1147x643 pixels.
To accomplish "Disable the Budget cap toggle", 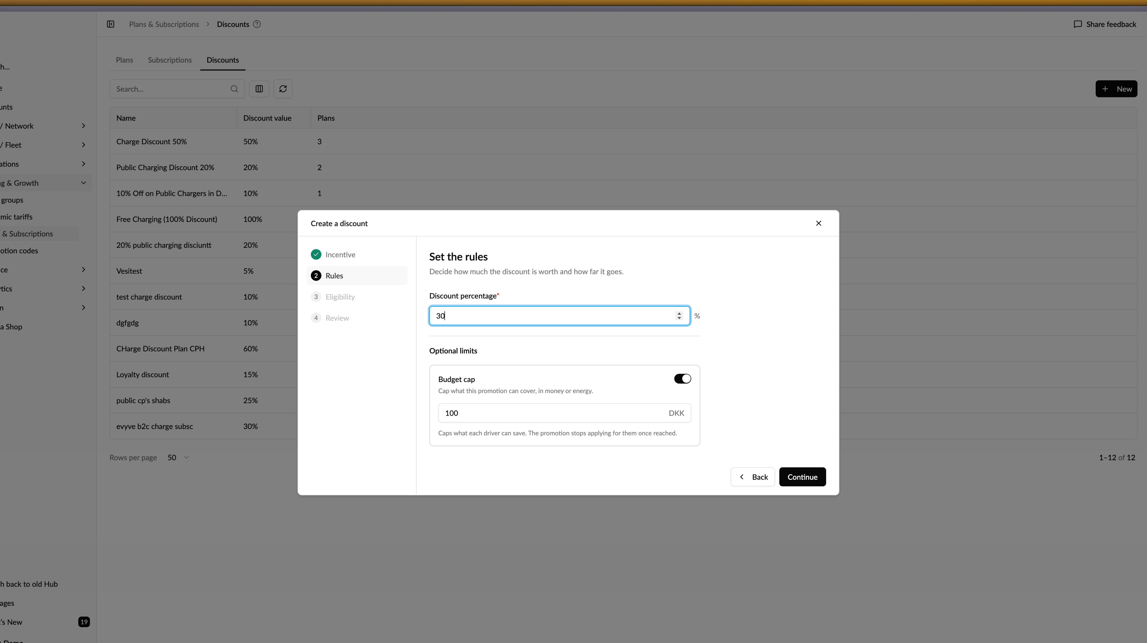I will click(x=682, y=379).
